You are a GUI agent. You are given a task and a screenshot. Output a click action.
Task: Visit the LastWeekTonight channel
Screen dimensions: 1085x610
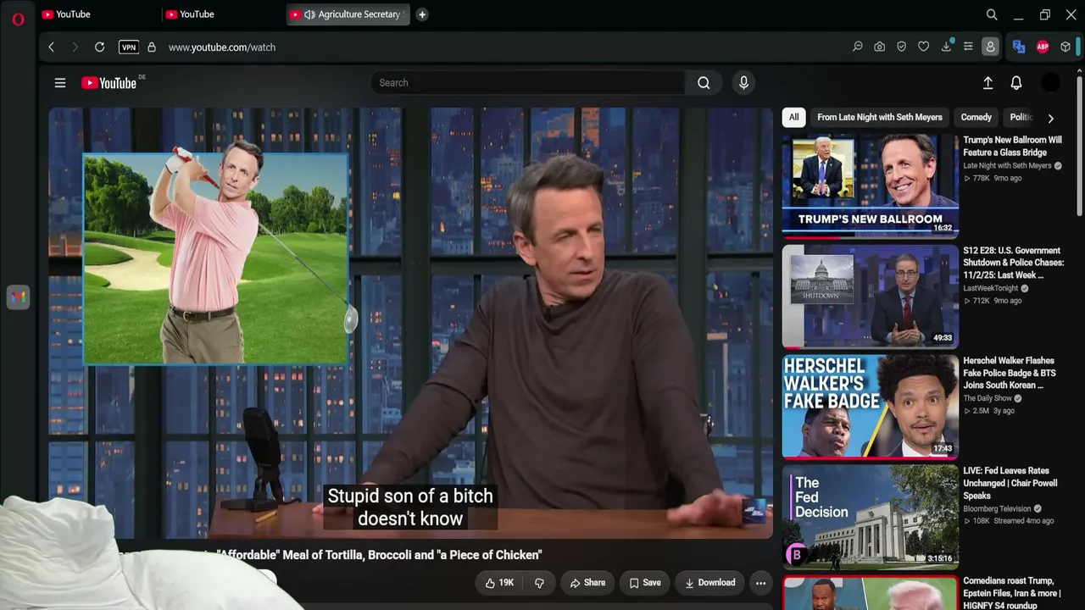pyautogui.click(x=991, y=288)
